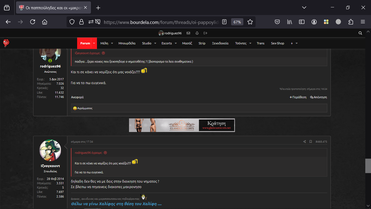This screenshot has width=371, height=209.
Task: Open the tracking protection shield panel
Action: click(72, 22)
